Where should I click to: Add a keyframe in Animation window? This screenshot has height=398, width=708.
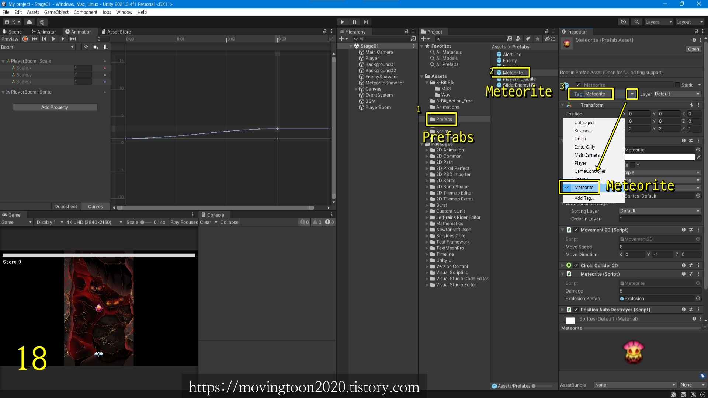(x=96, y=47)
